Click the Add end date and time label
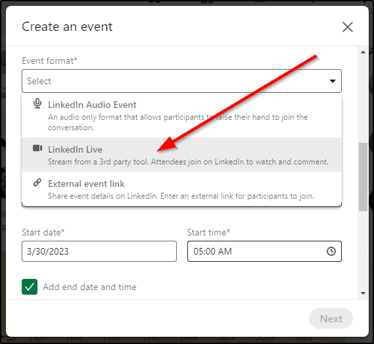 (89, 287)
